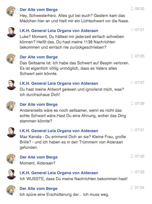The height and width of the screenshot is (204, 152).
Task: Click Leia's avatar beside 'Ich WUSSTE' message
Action: [x=11, y=174]
